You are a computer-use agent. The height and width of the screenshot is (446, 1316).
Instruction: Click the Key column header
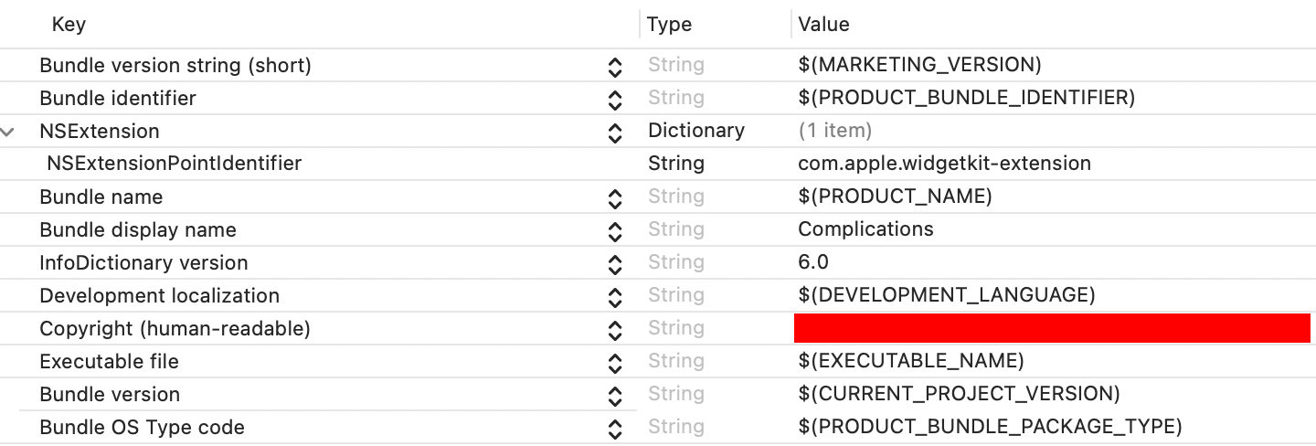69,25
